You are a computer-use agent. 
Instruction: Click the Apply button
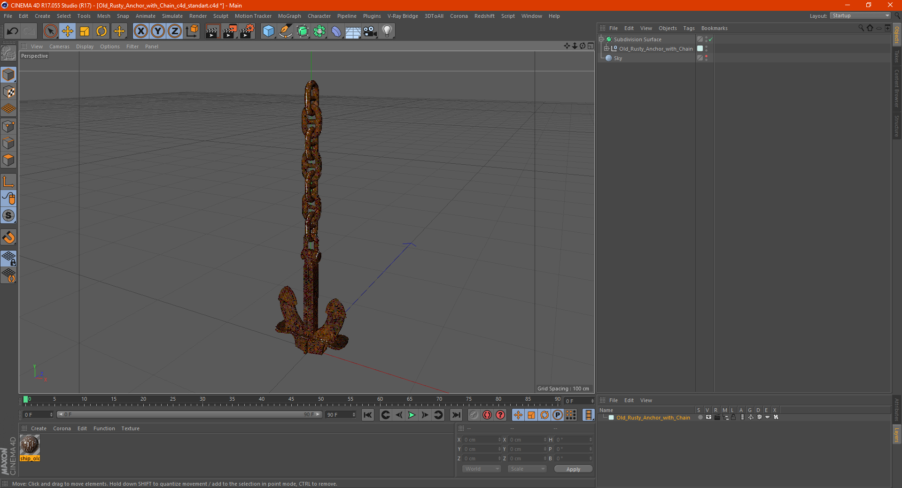[573, 469]
